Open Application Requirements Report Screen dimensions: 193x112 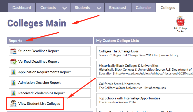coord(50,72)
